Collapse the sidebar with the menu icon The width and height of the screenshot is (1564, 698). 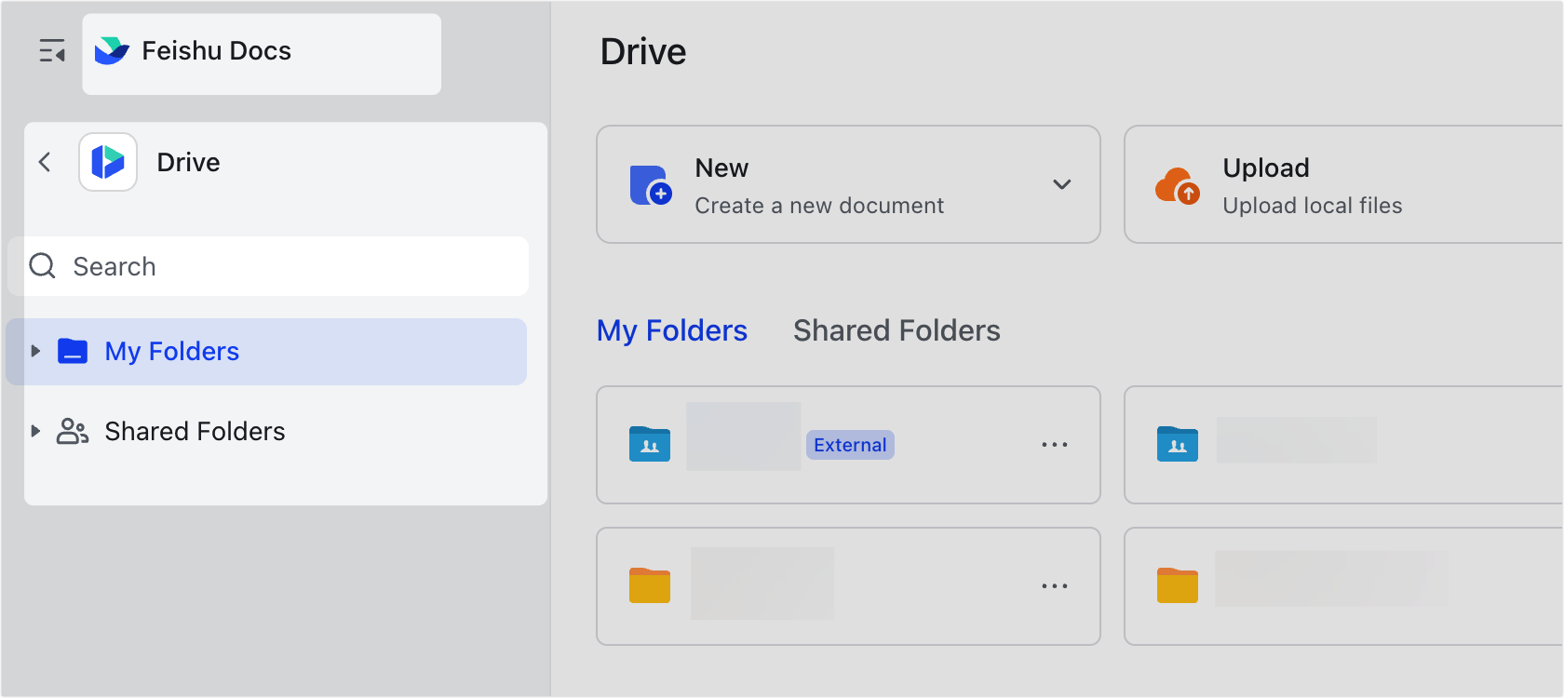[52, 51]
